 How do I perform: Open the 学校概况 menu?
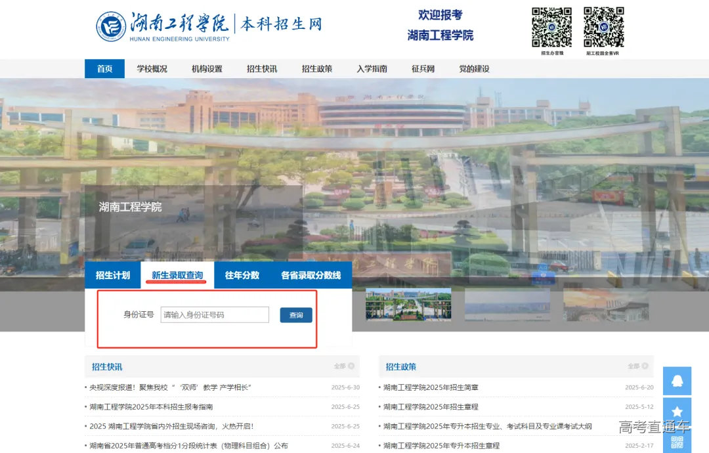152,68
